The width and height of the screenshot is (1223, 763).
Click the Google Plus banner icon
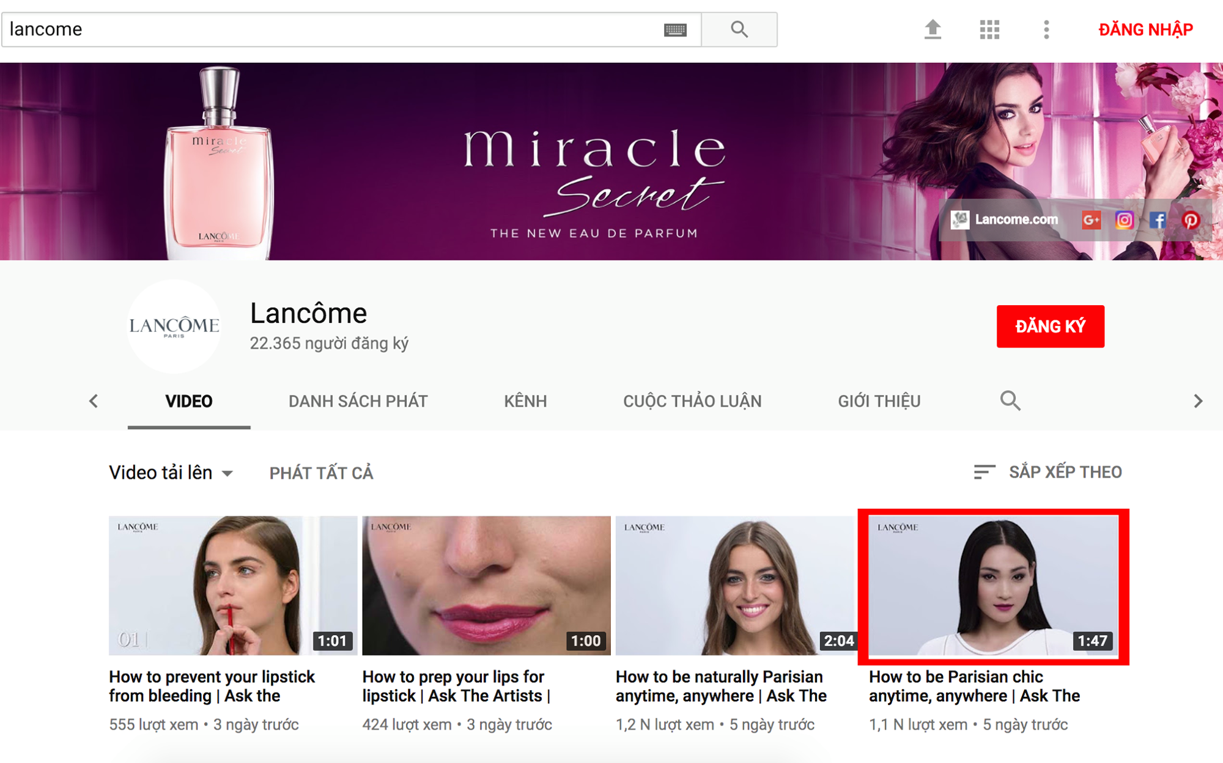pos(1092,220)
